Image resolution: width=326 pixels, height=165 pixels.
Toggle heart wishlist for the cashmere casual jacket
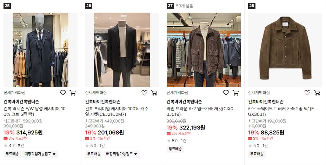pos(144,93)
